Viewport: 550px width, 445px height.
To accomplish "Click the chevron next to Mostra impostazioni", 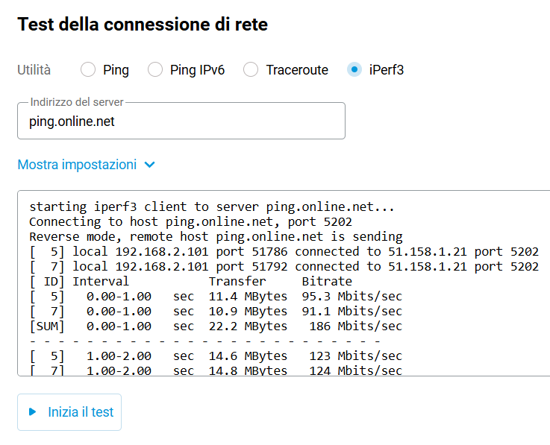I will point(150,165).
